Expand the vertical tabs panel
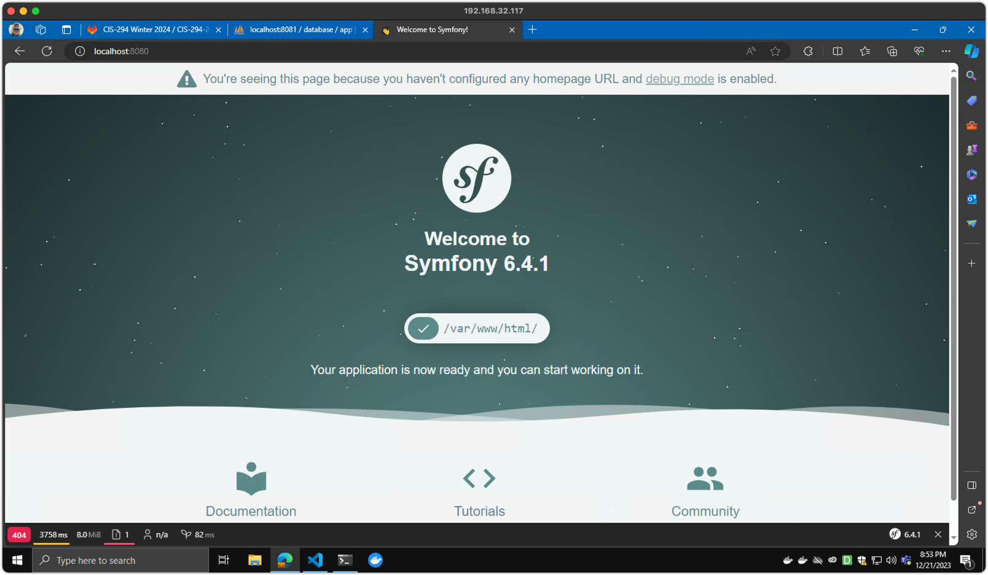The height and width of the screenshot is (575, 988). 66,29
